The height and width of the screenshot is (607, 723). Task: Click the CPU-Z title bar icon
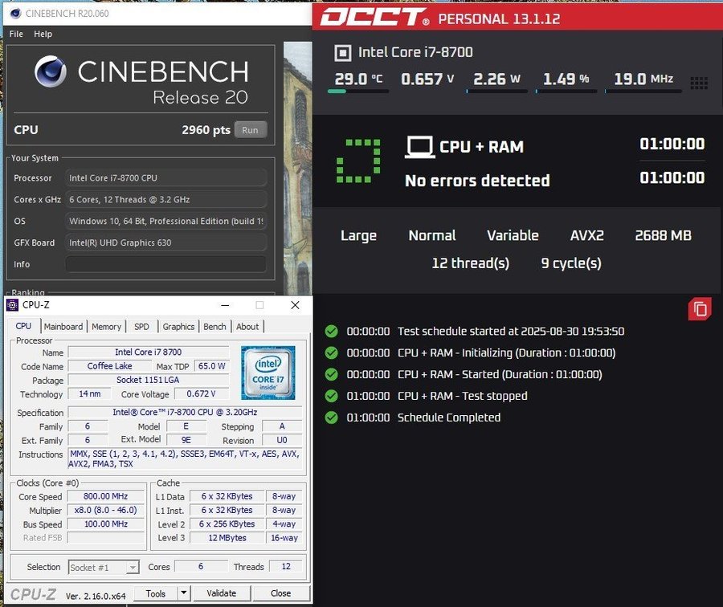click(12, 305)
